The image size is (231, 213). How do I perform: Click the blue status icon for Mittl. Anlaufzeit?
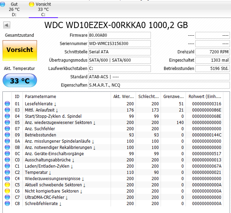[7, 110]
